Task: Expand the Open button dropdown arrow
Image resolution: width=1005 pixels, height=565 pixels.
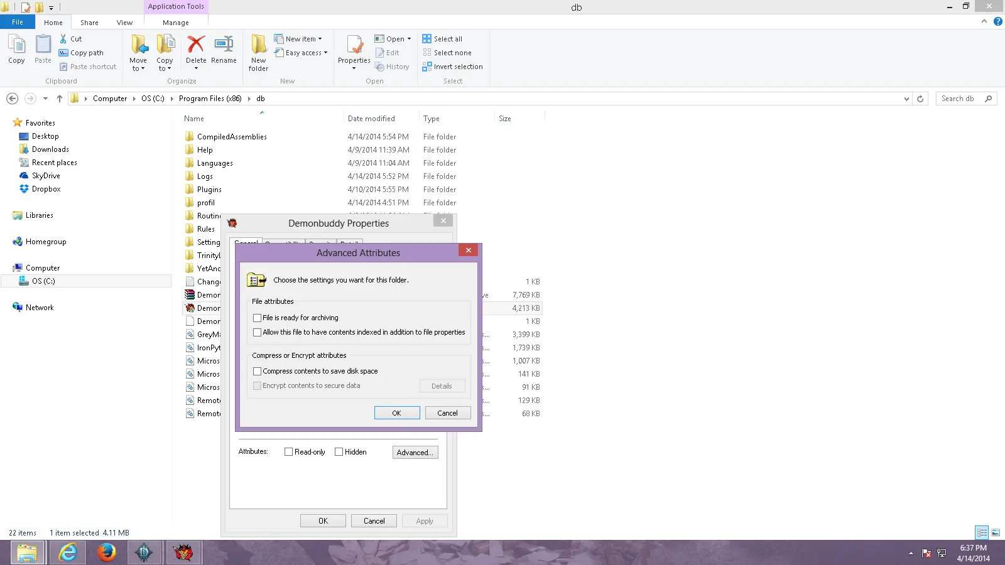Action: click(x=409, y=39)
